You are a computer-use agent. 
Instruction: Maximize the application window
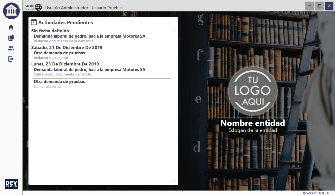[x=319, y=6]
